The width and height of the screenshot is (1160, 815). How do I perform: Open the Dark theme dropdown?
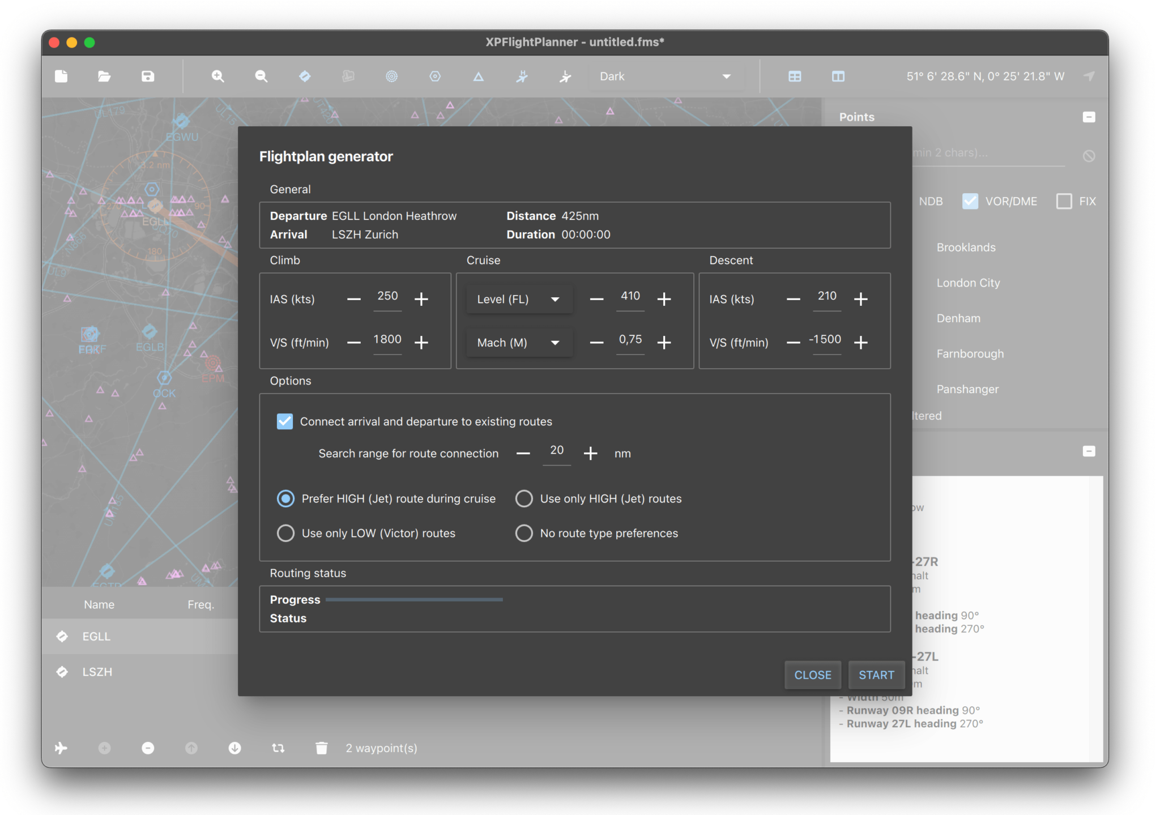[x=666, y=76]
